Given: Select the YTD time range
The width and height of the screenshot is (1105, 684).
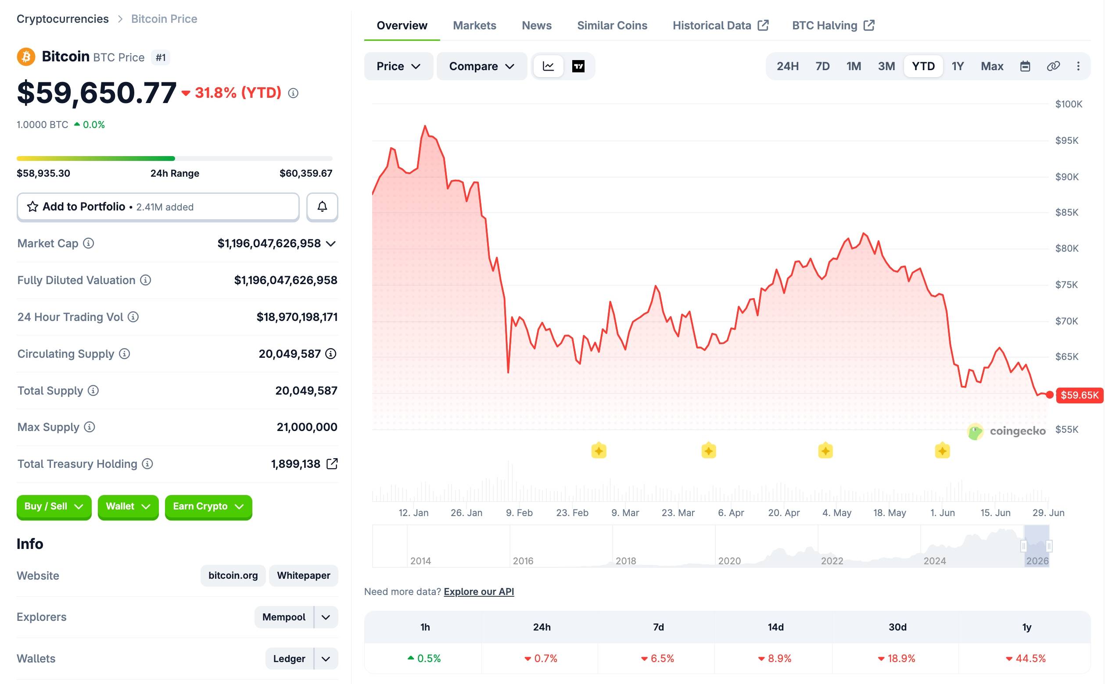Looking at the screenshot, I should coord(923,67).
